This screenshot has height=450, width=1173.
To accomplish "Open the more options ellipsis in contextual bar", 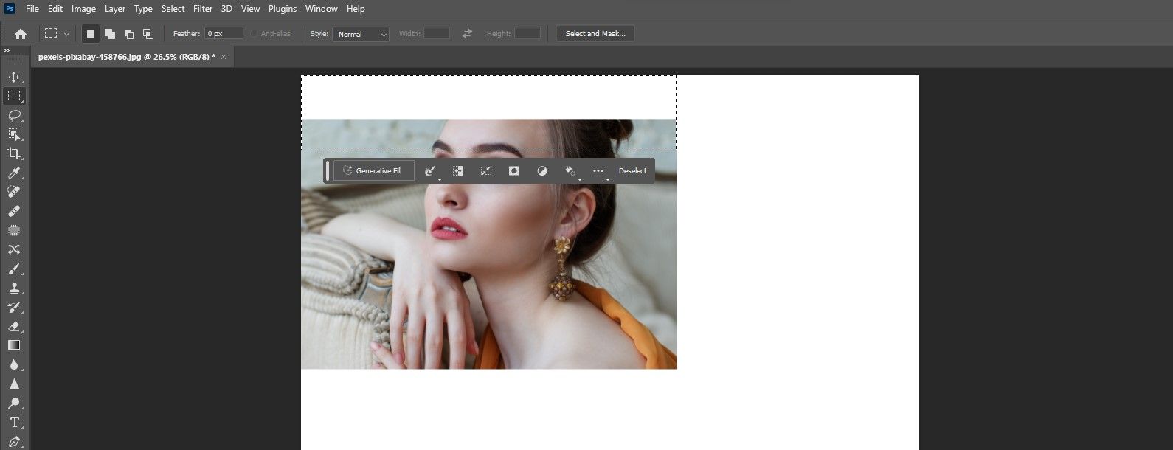I will (x=598, y=170).
